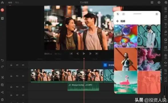Mute the Always loving MP3 audio track
This screenshot has height=103, width=168.
[x=17, y=87]
